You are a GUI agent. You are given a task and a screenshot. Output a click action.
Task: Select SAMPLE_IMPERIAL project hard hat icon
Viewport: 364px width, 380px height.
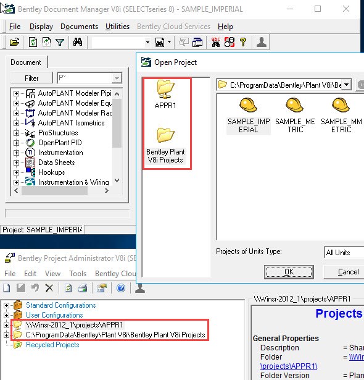248,105
